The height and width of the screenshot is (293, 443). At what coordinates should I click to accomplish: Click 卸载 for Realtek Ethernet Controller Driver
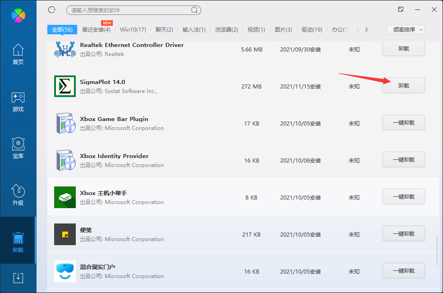coord(403,49)
